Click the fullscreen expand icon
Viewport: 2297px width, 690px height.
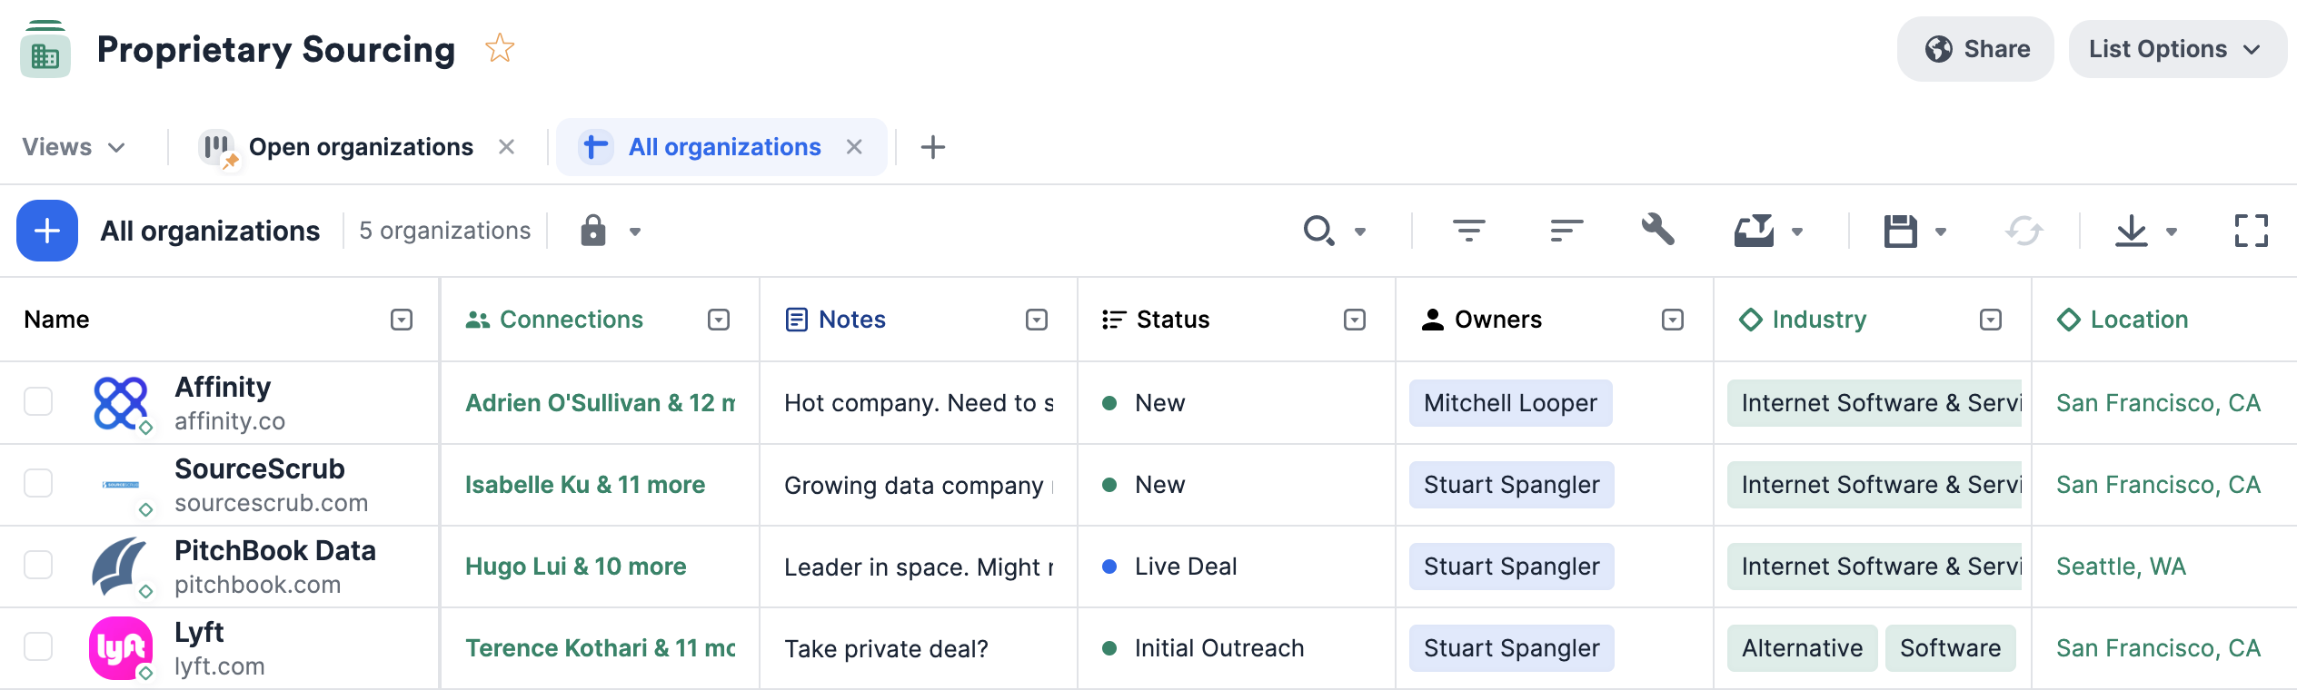(x=2251, y=231)
